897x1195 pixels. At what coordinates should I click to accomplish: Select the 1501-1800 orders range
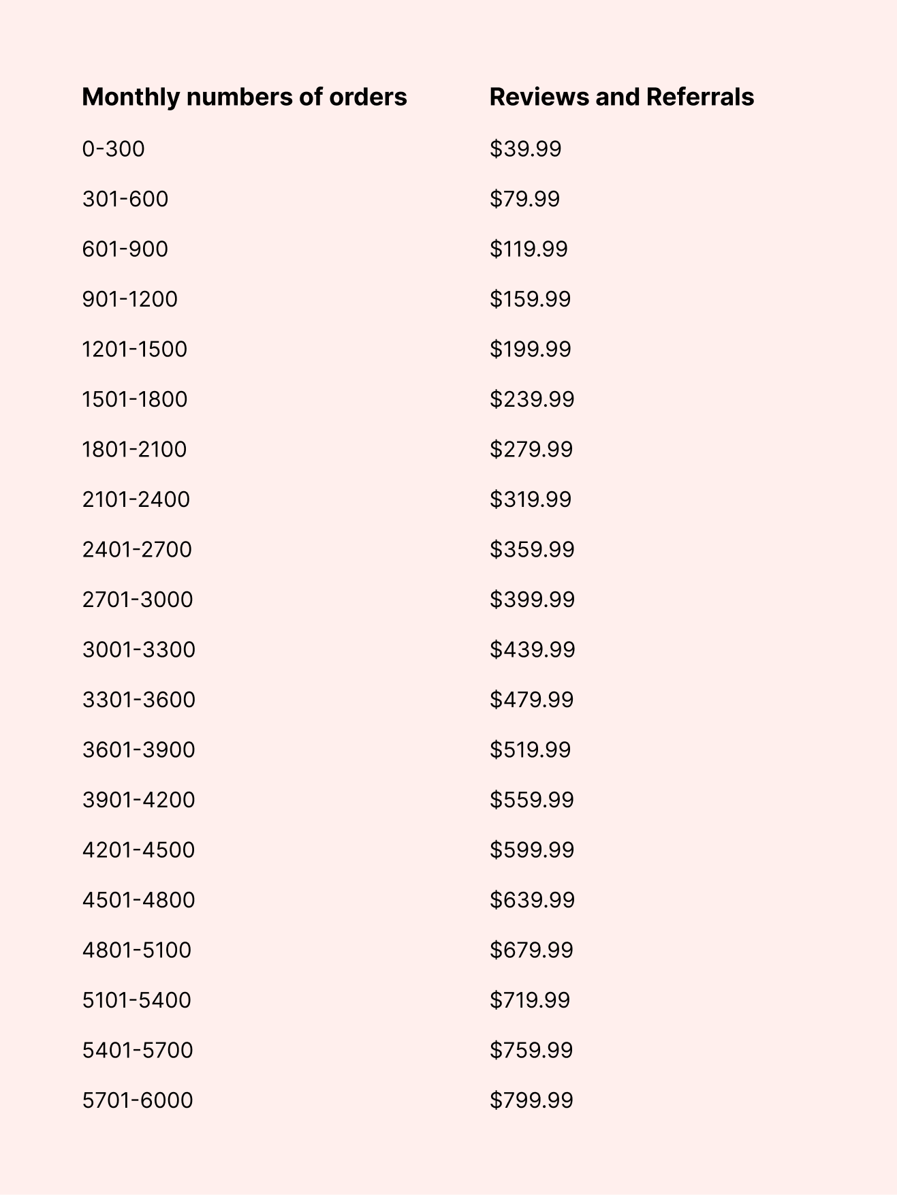(x=134, y=399)
